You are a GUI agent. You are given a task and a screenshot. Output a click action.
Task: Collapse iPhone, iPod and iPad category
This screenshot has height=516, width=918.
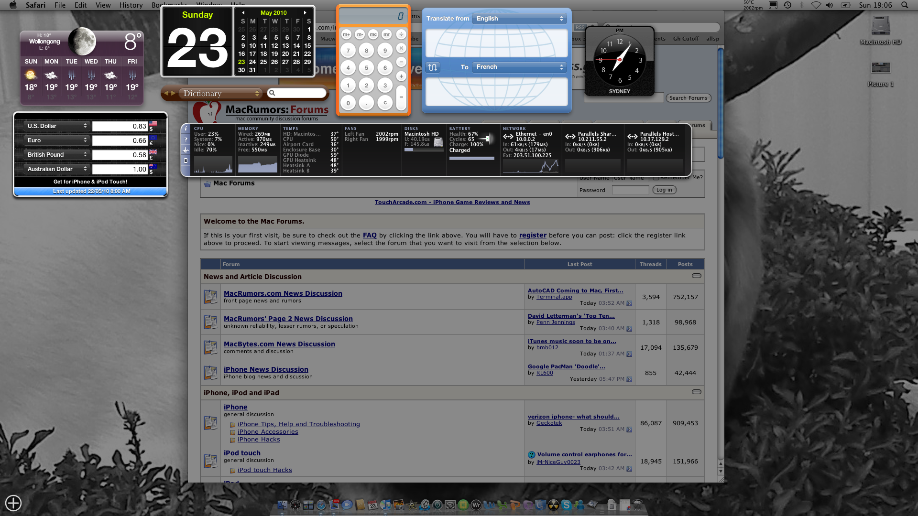697,392
